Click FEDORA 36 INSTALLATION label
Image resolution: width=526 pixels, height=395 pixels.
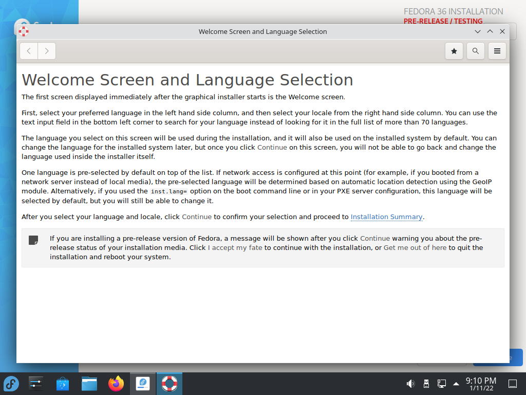pos(453,11)
